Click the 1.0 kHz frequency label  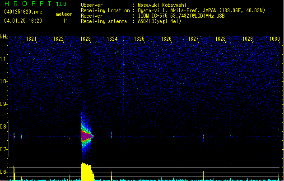pyautogui.click(x=4, y=81)
